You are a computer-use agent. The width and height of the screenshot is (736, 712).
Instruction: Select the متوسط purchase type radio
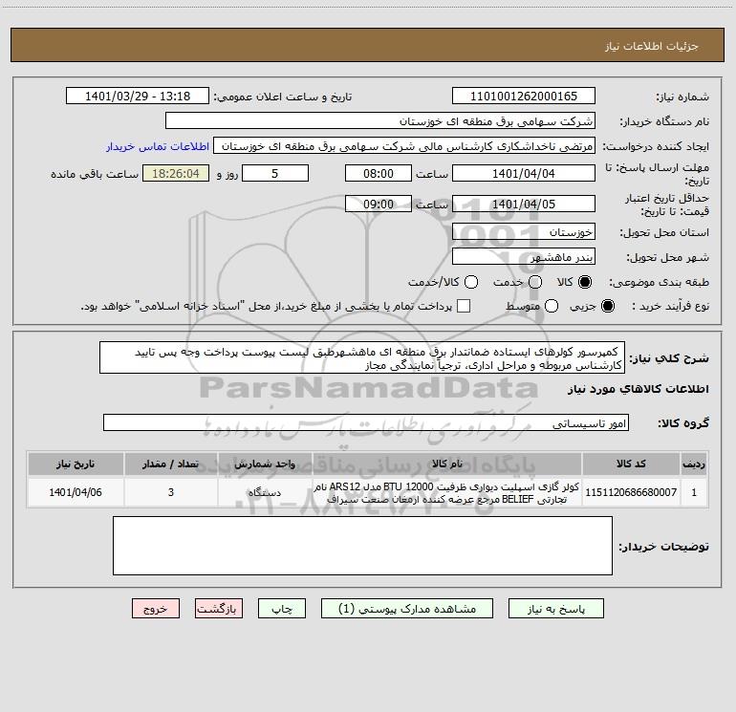(x=552, y=306)
